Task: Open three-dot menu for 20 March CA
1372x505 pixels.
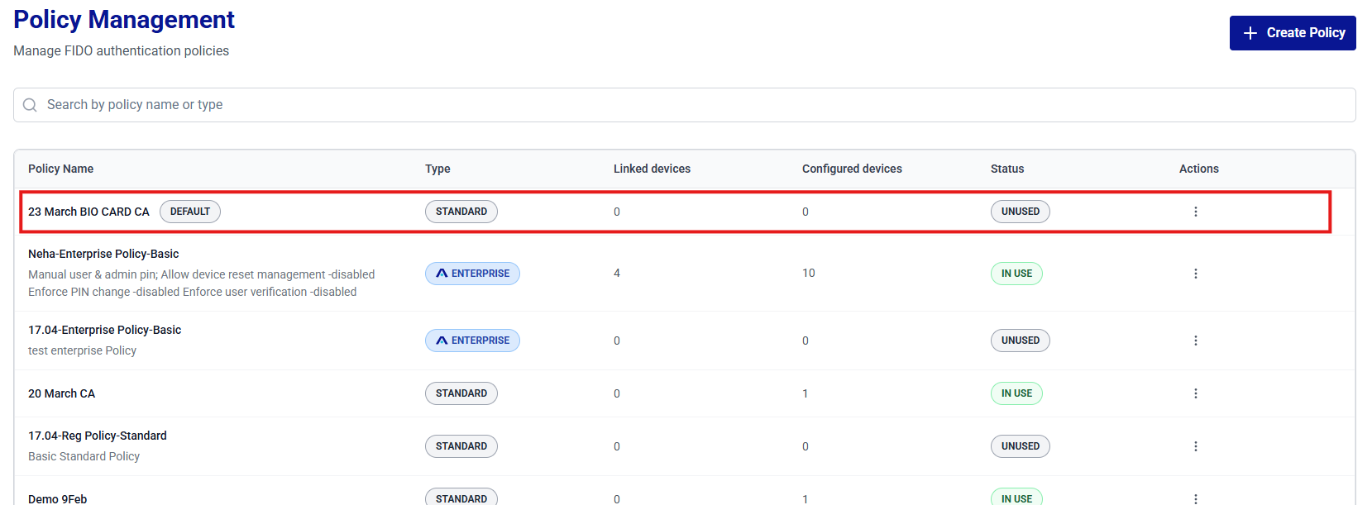Action: (x=1195, y=393)
